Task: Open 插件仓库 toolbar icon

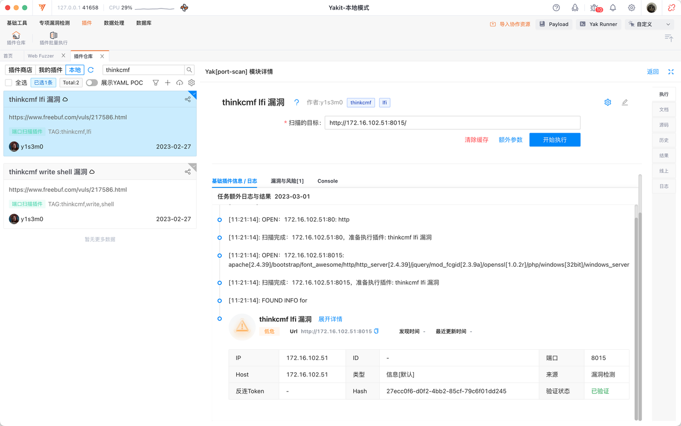Action: pyautogui.click(x=16, y=38)
